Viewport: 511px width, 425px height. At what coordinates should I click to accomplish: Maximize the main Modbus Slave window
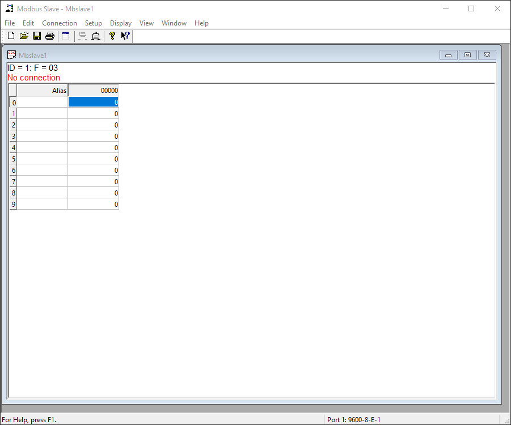click(x=471, y=8)
